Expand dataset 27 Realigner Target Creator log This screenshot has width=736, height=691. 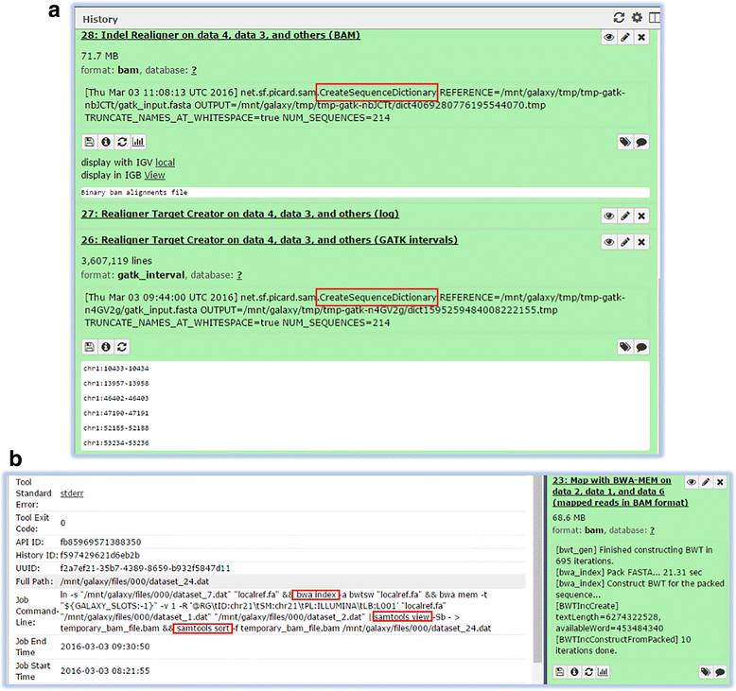240,214
